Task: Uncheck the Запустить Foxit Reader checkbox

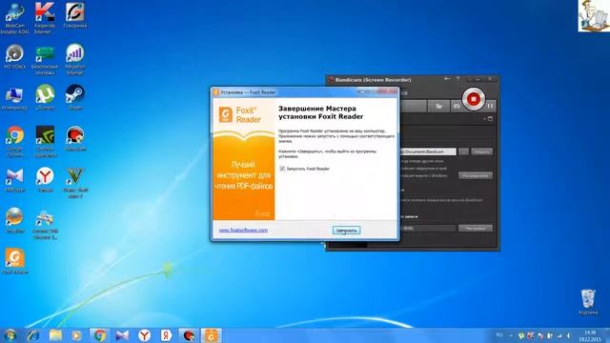Action: (282, 169)
